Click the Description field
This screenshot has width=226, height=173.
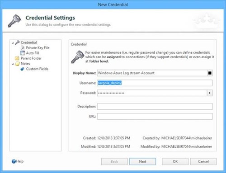pyautogui.click(x=155, y=107)
